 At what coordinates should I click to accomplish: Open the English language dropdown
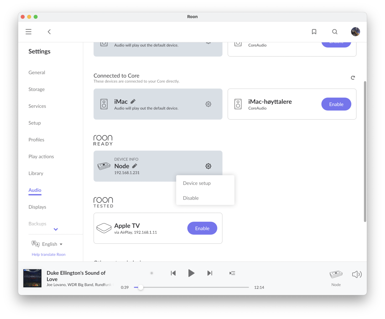click(52, 244)
